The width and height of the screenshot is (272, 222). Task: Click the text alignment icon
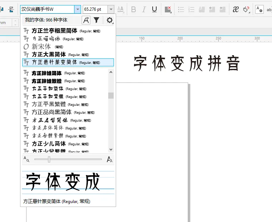[168, 9]
